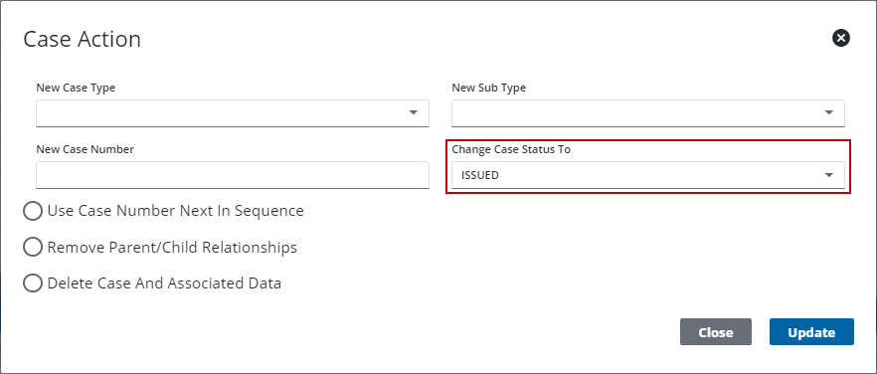Click the Delete Case And Associated Data label
Screen dimensions: 877x374
164,283
